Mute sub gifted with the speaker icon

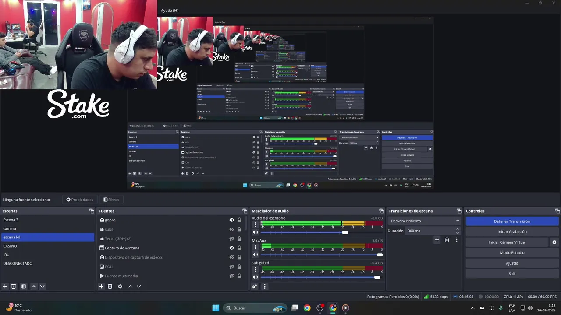[x=256, y=277]
